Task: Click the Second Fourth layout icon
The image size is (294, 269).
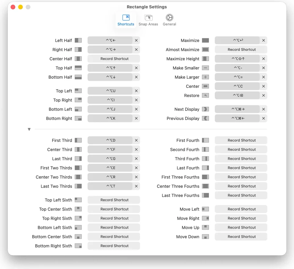Action: coord(205,149)
